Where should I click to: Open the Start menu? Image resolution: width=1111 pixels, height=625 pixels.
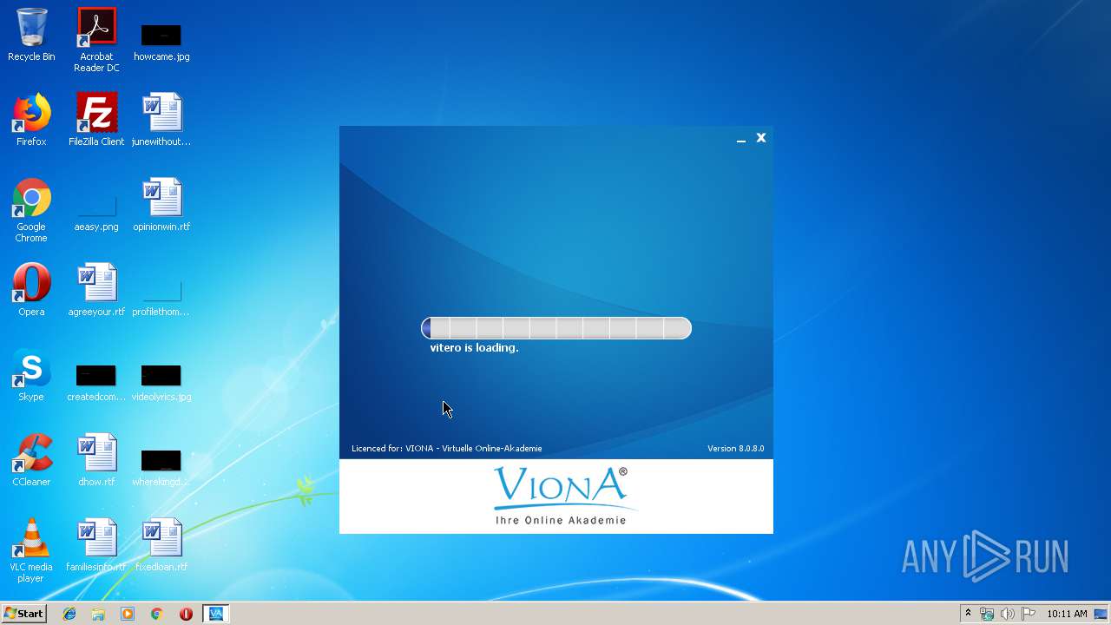[23, 614]
